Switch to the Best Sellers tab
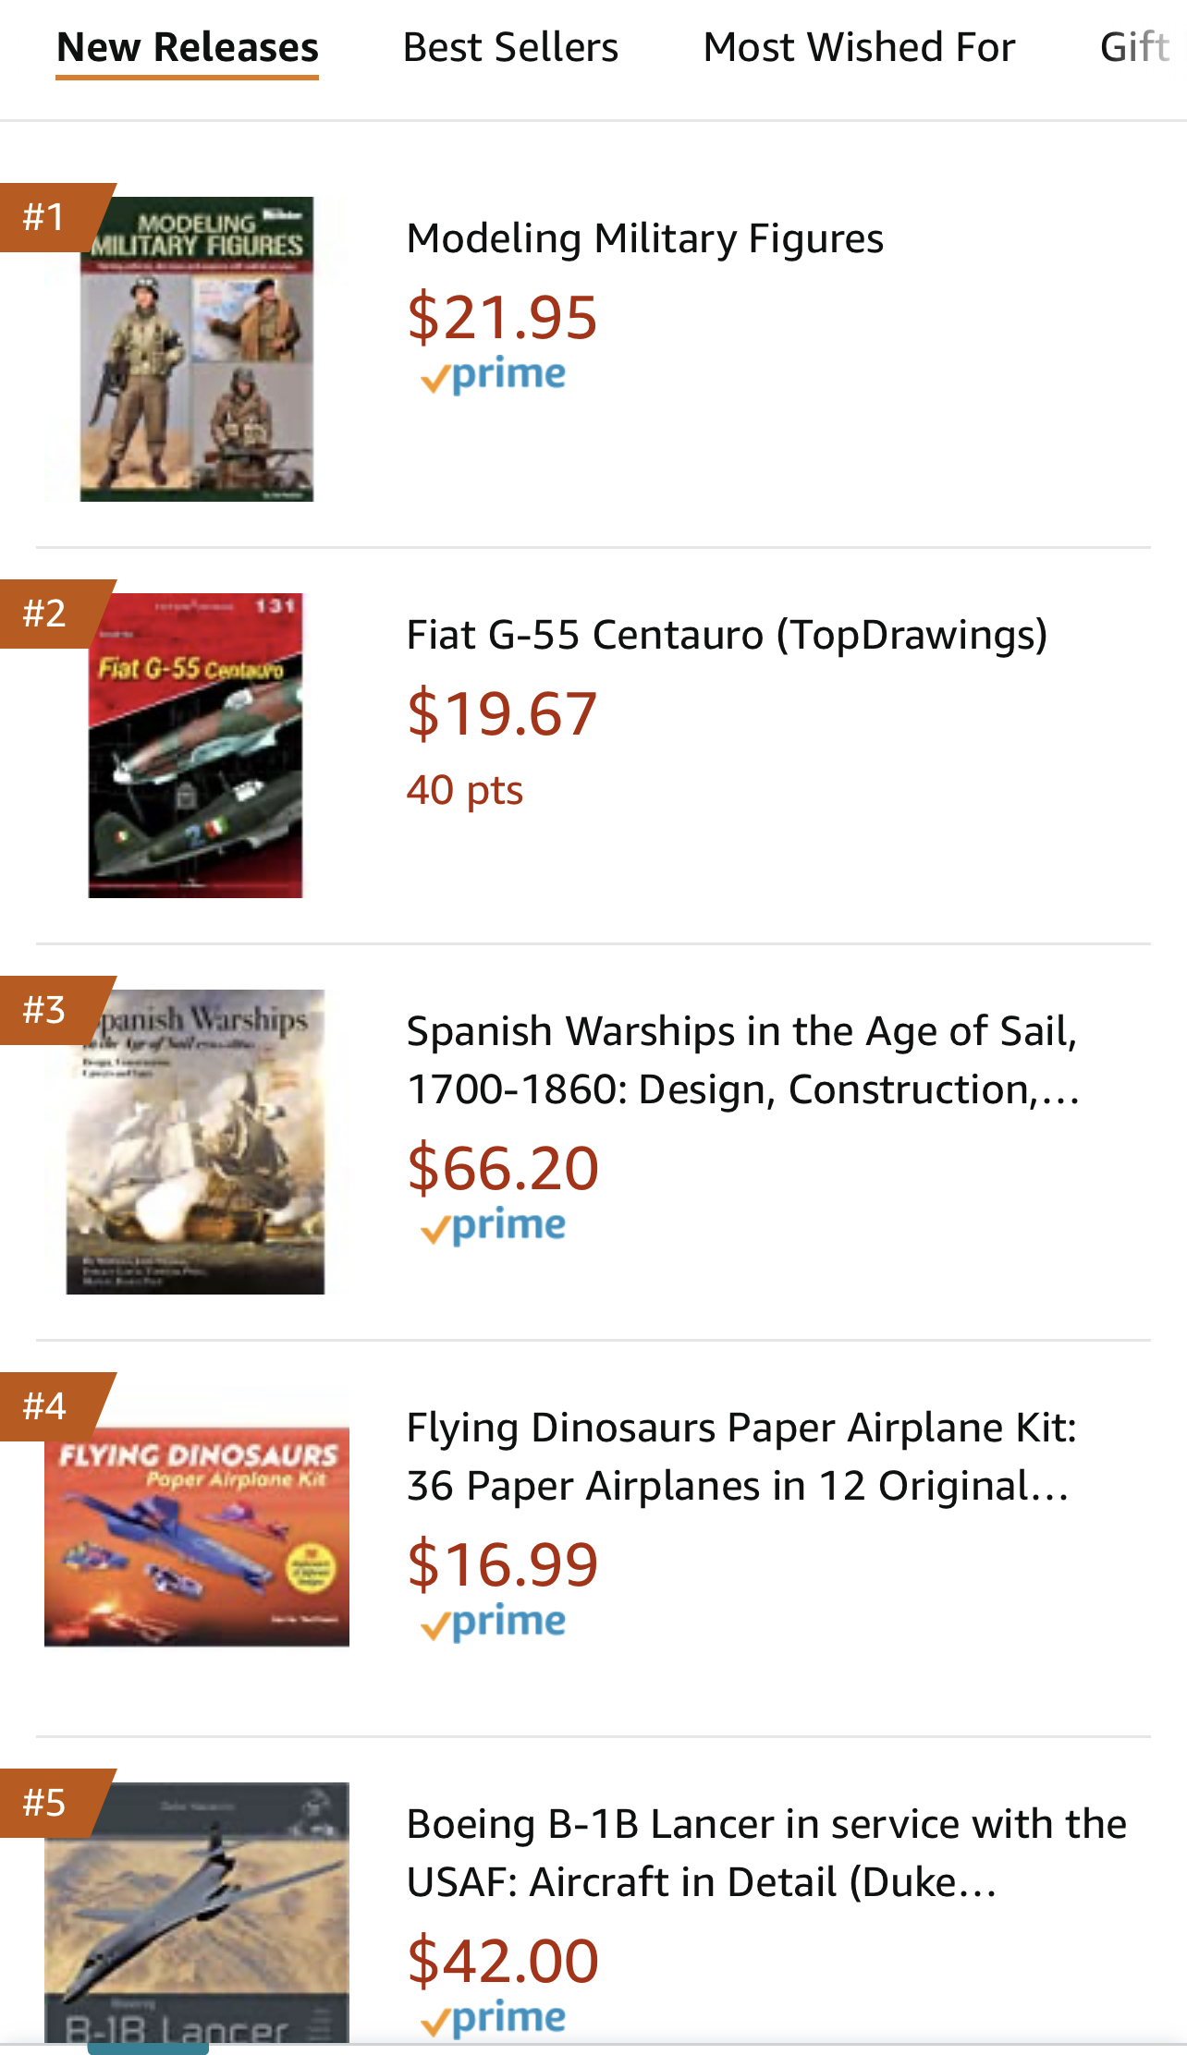This screenshot has width=1187, height=2055. pyautogui.click(x=510, y=47)
